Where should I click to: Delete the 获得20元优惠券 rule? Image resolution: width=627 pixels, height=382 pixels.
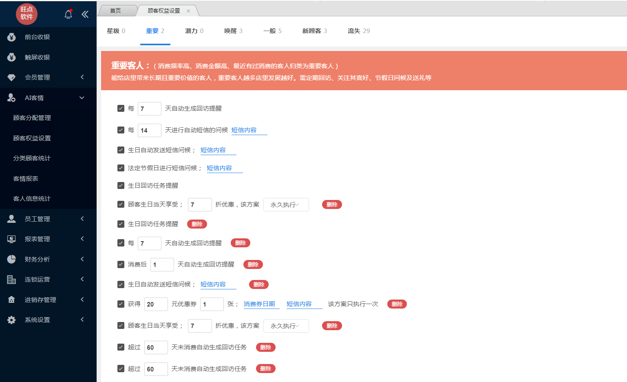tap(397, 304)
